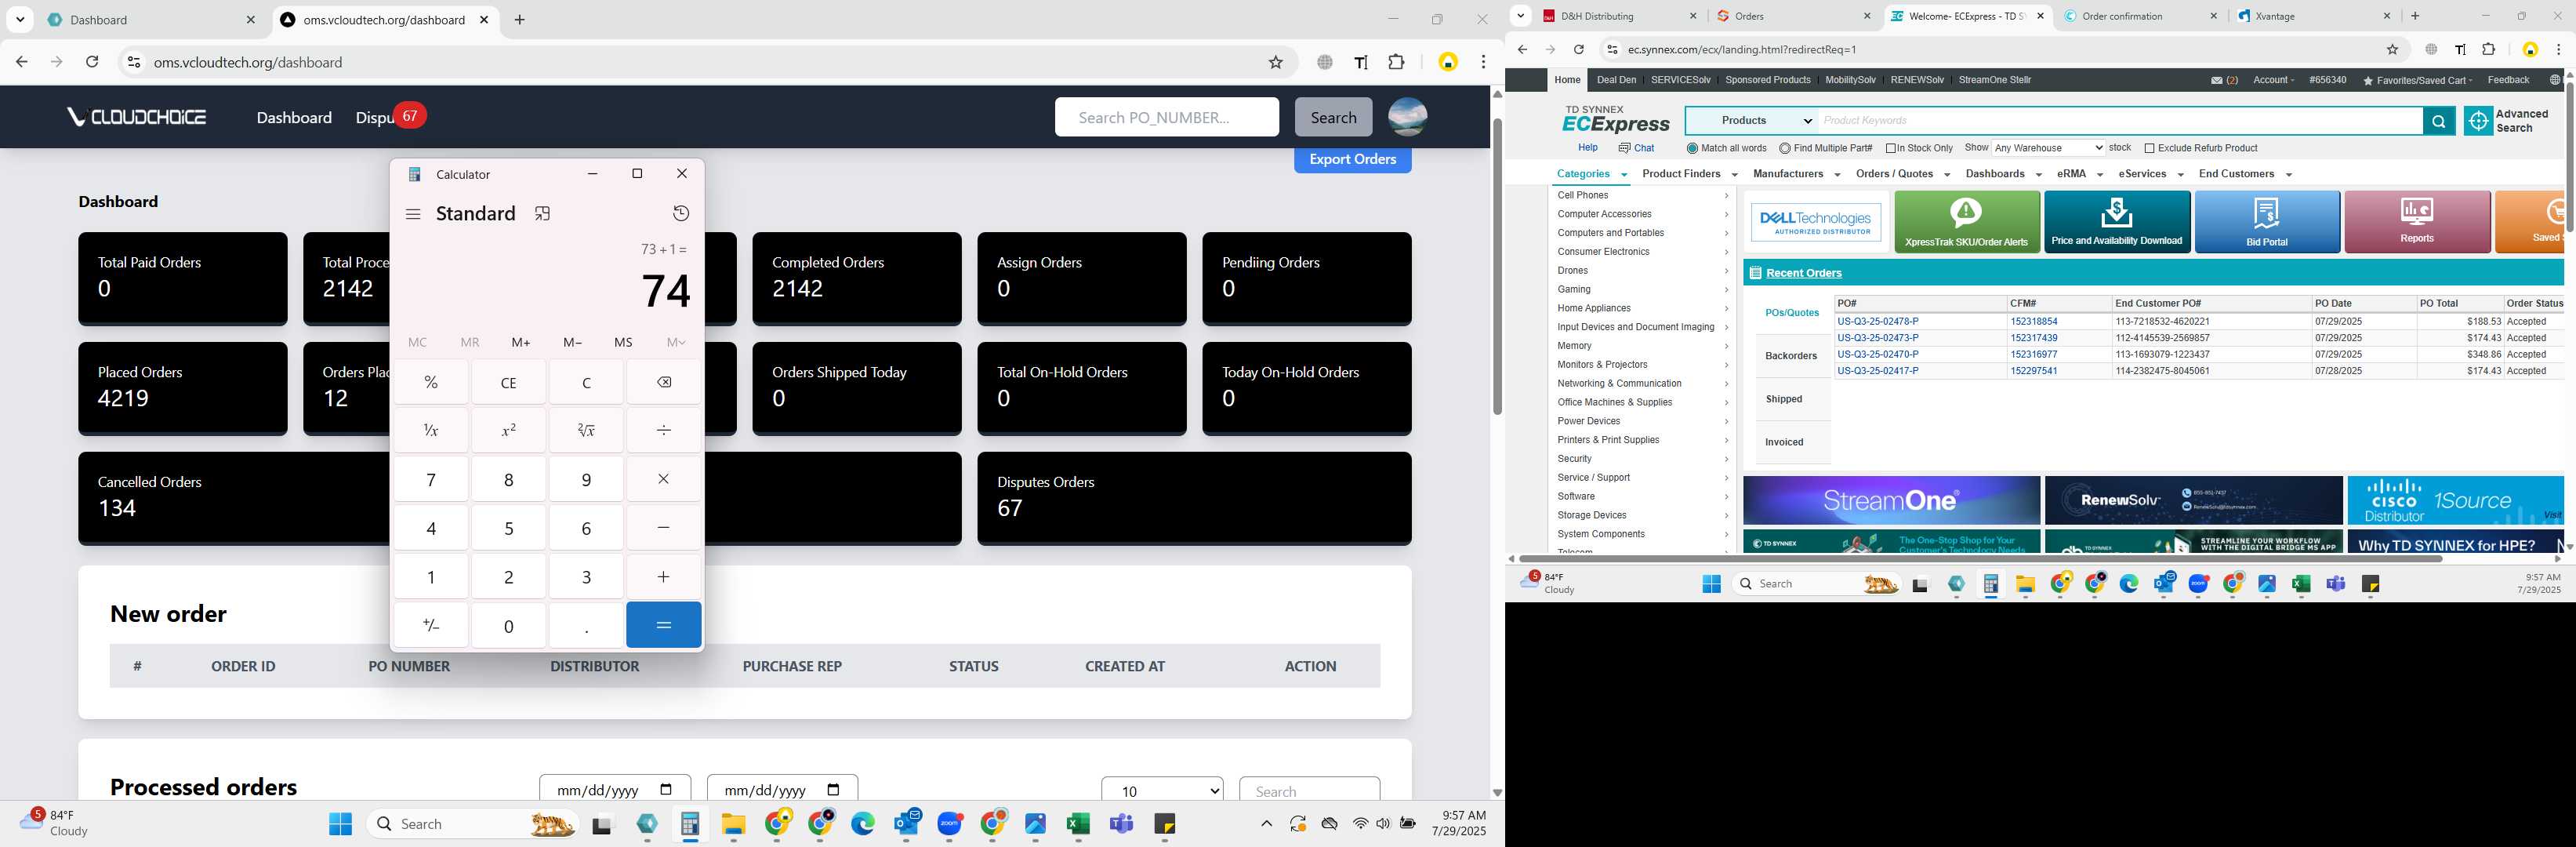2576x847 pixels.
Task: Expand the Manufacturers menu
Action: pos(1796,174)
